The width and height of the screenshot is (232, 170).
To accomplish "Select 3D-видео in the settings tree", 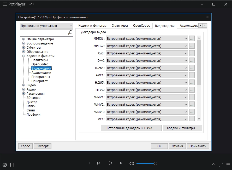I will tap(33, 98).
